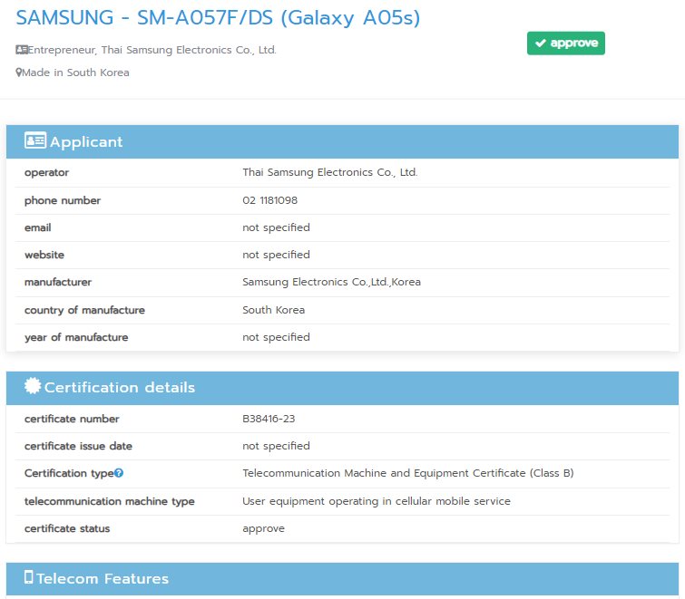Click the help icon beside Certification type

point(119,473)
